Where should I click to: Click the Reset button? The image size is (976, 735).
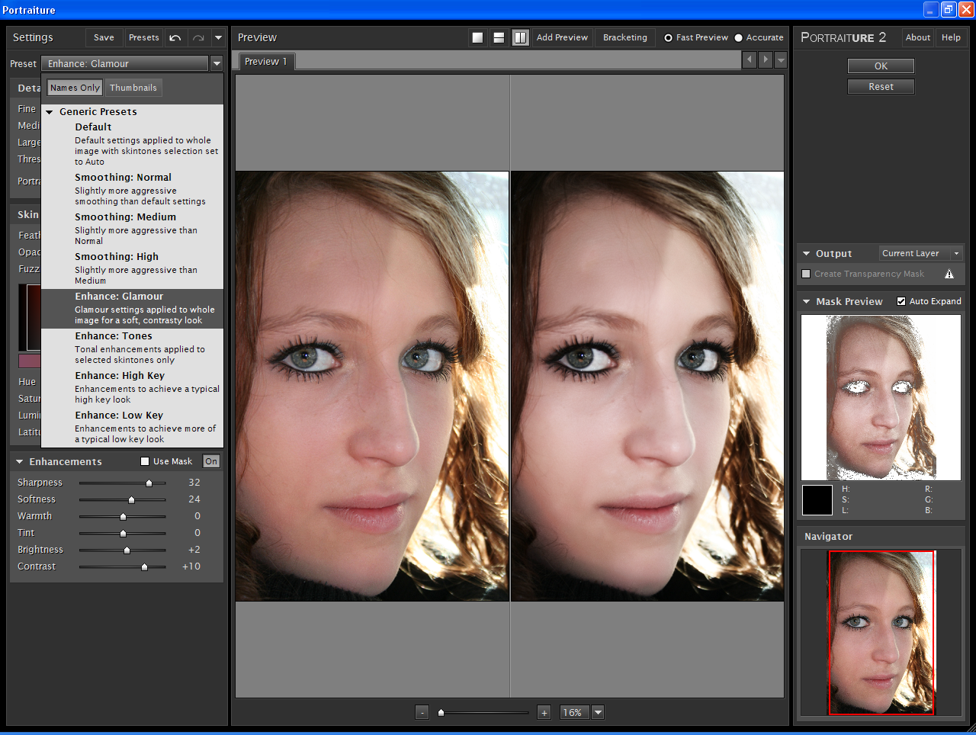881,86
